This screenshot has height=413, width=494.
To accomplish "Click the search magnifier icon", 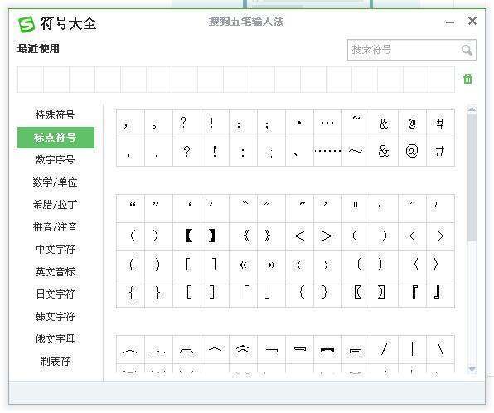I will click(x=467, y=50).
